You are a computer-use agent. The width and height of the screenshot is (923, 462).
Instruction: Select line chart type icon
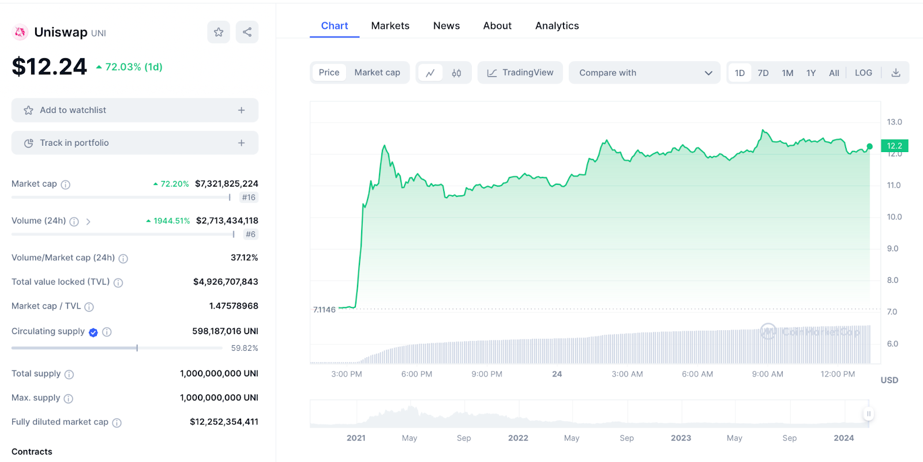[430, 73]
